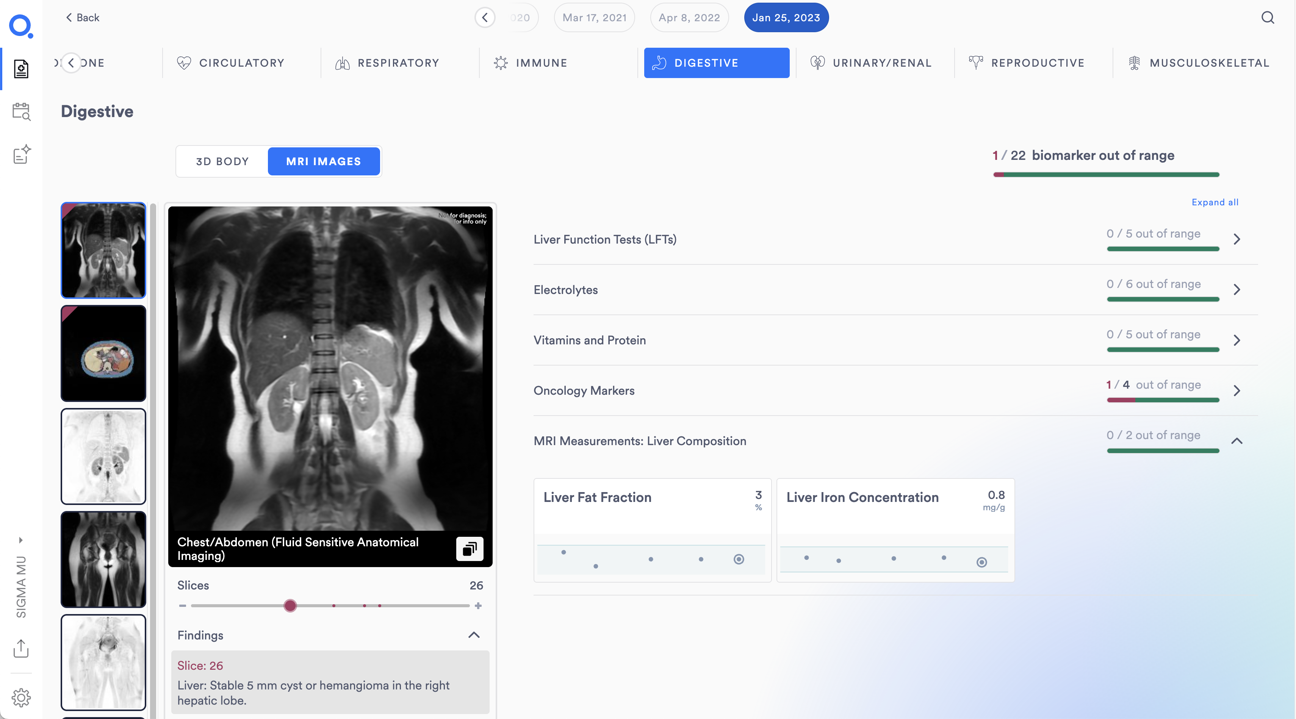Click the Vitamins and Protein label

pyautogui.click(x=590, y=341)
